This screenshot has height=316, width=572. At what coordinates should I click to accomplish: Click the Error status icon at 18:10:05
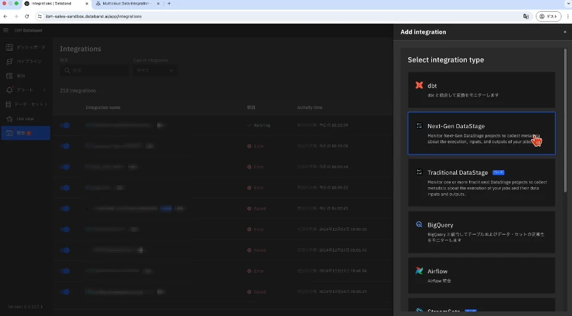click(x=249, y=146)
